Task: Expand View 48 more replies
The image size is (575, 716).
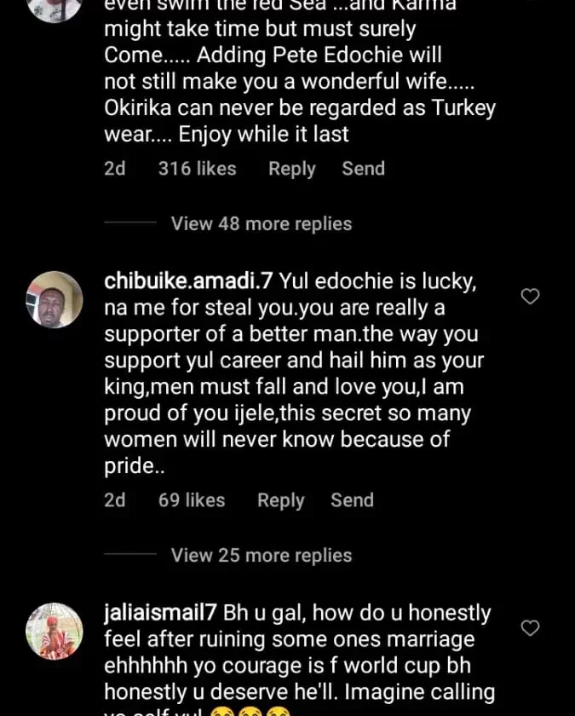Action: (x=261, y=223)
